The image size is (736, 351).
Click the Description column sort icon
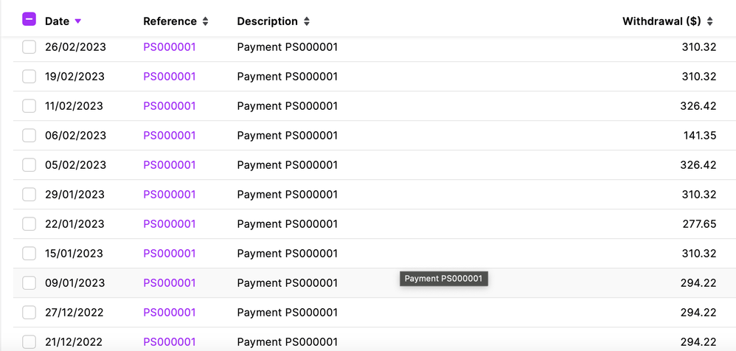pos(307,21)
